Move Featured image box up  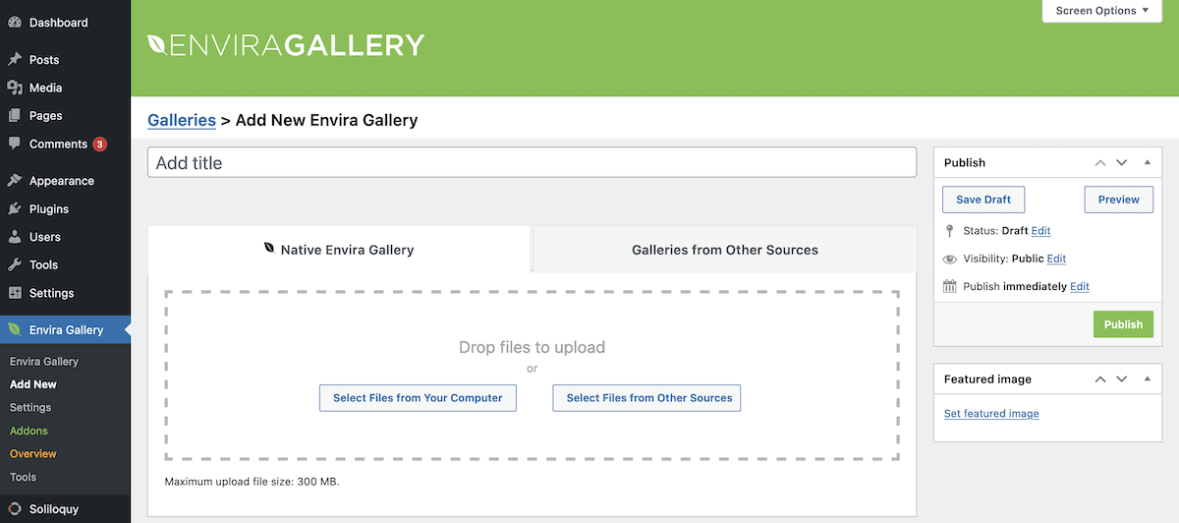pyautogui.click(x=1100, y=379)
